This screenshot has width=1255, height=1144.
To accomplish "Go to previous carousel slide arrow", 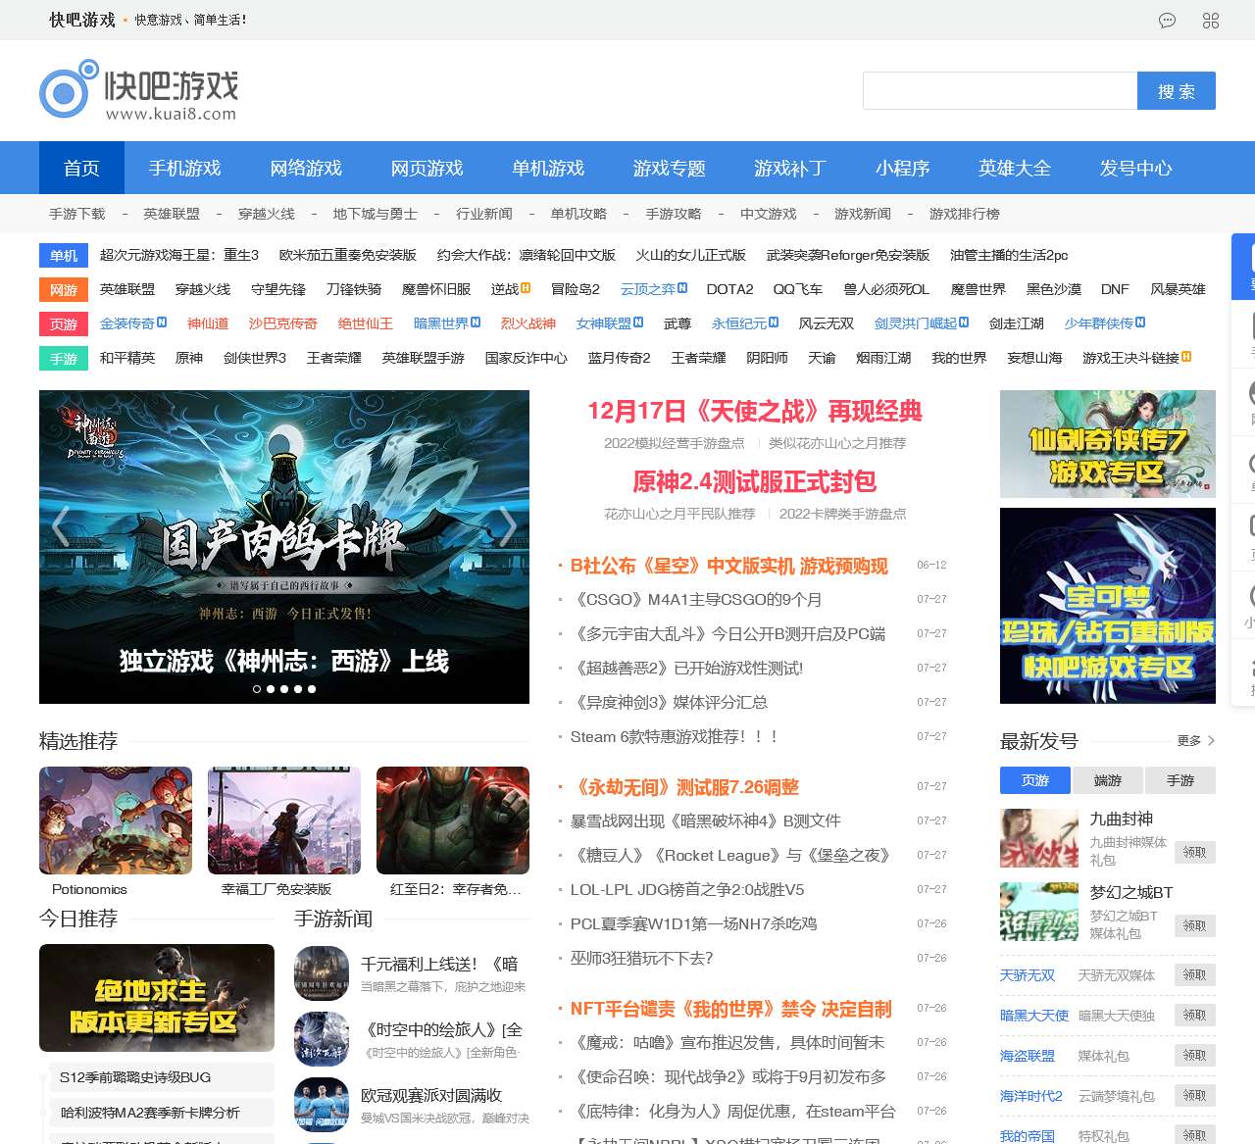I will [x=61, y=526].
